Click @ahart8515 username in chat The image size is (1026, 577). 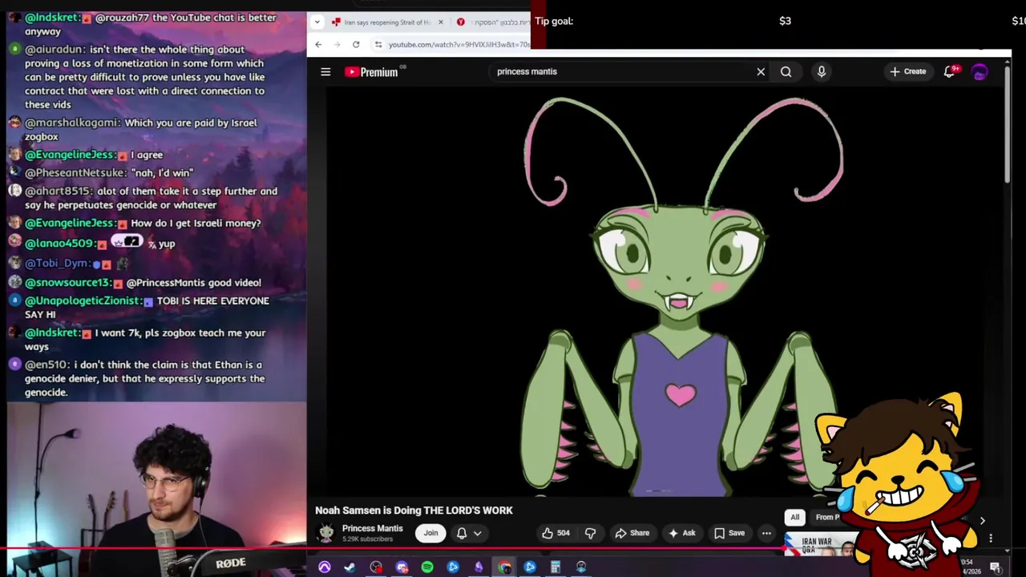coord(59,192)
